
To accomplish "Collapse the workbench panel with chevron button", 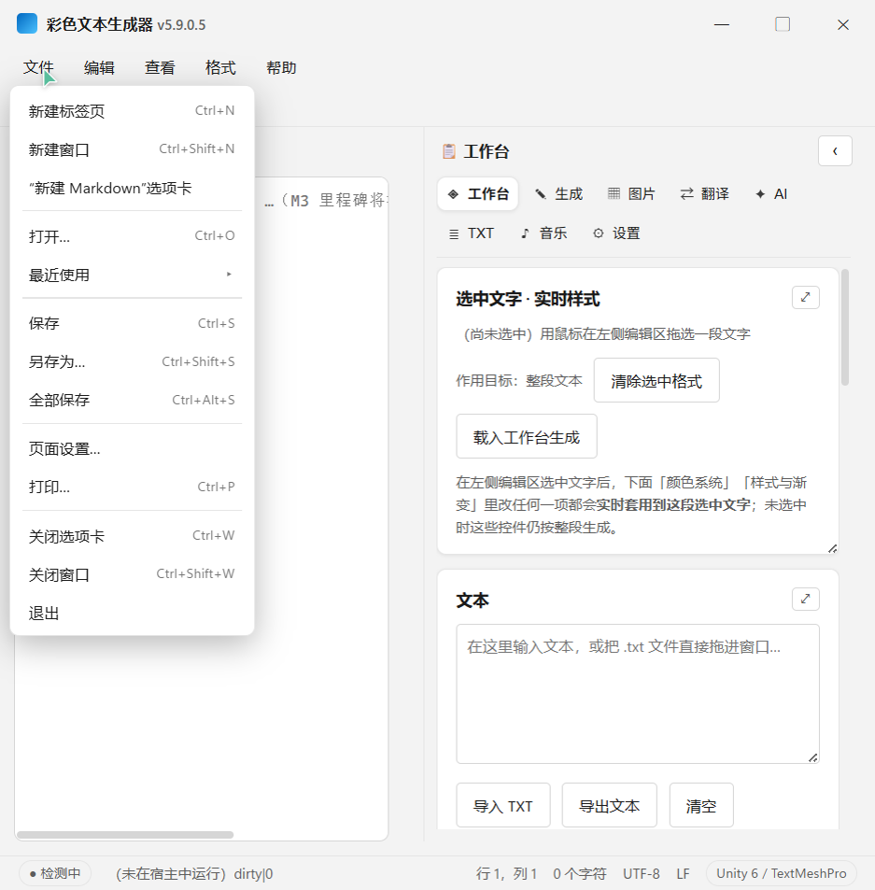I will 835,151.
